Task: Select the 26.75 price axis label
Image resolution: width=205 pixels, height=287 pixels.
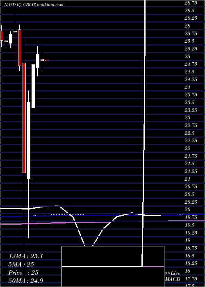Action: pyautogui.click(x=191, y=3)
